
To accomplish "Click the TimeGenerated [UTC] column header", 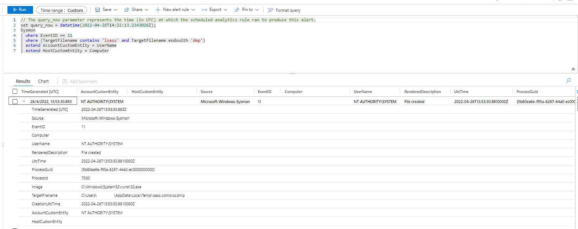I will [40, 92].
